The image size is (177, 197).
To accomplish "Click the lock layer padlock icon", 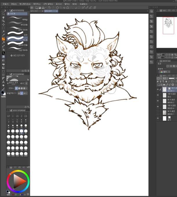I will point(166,81).
